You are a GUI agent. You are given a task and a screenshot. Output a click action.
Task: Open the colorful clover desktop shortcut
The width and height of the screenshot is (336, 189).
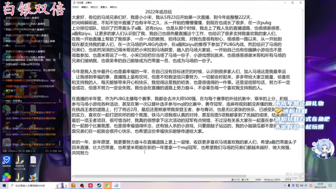[6, 177]
